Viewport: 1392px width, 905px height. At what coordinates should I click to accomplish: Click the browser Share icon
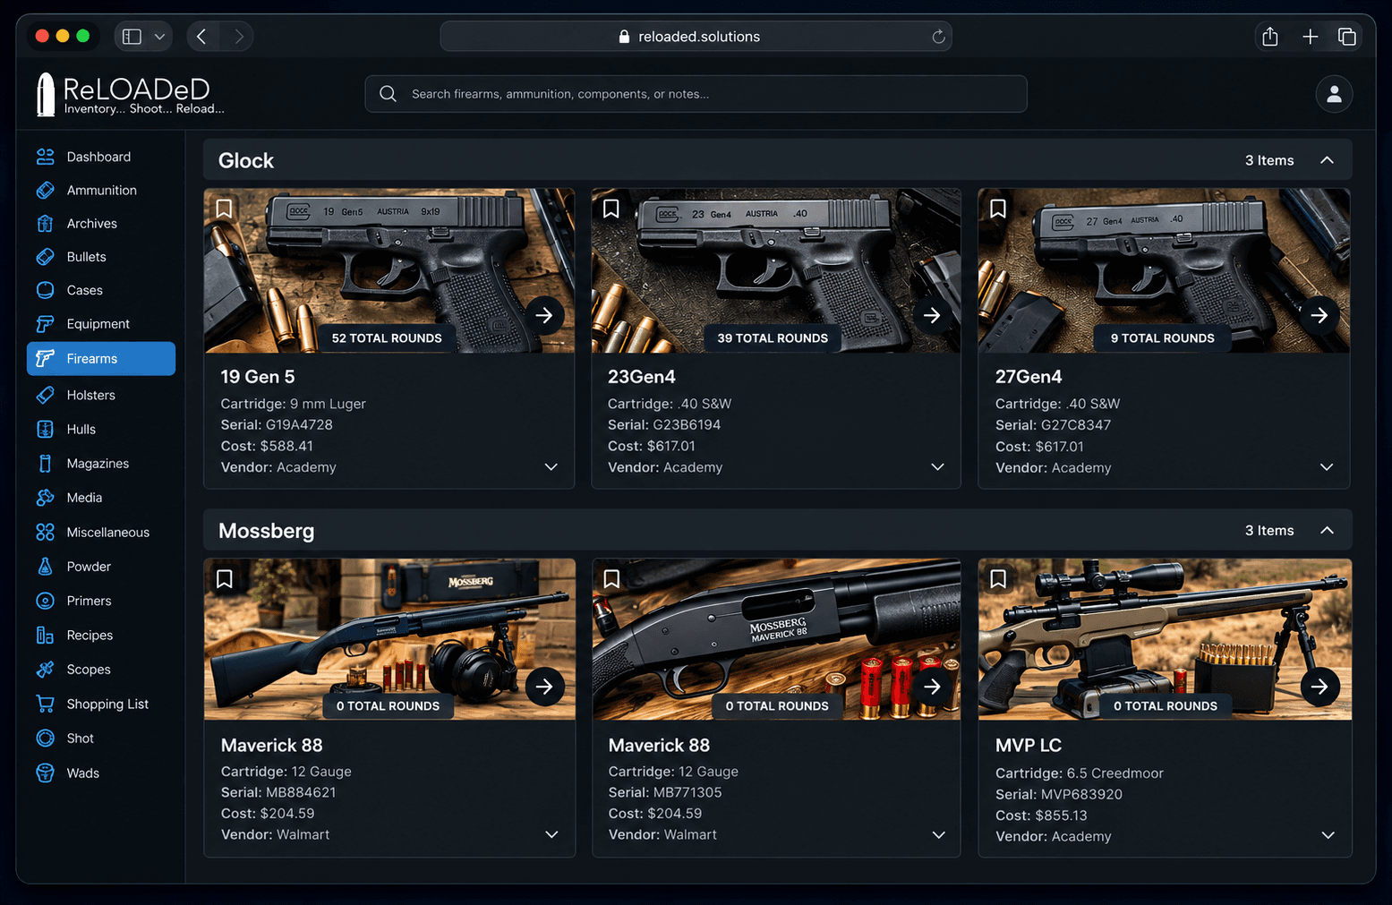click(x=1269, y=37)
